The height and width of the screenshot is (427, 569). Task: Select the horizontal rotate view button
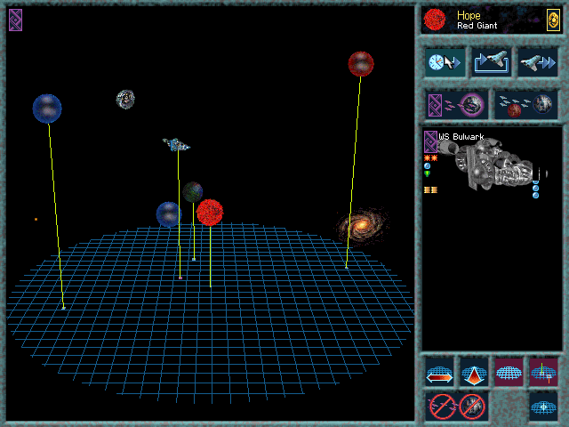439,372
